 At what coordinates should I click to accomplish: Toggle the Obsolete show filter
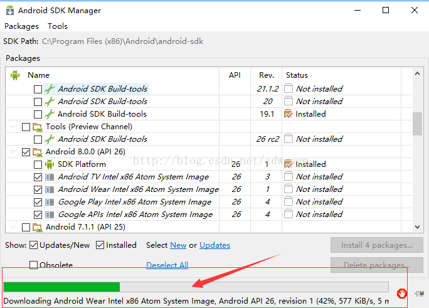[33, 265]
